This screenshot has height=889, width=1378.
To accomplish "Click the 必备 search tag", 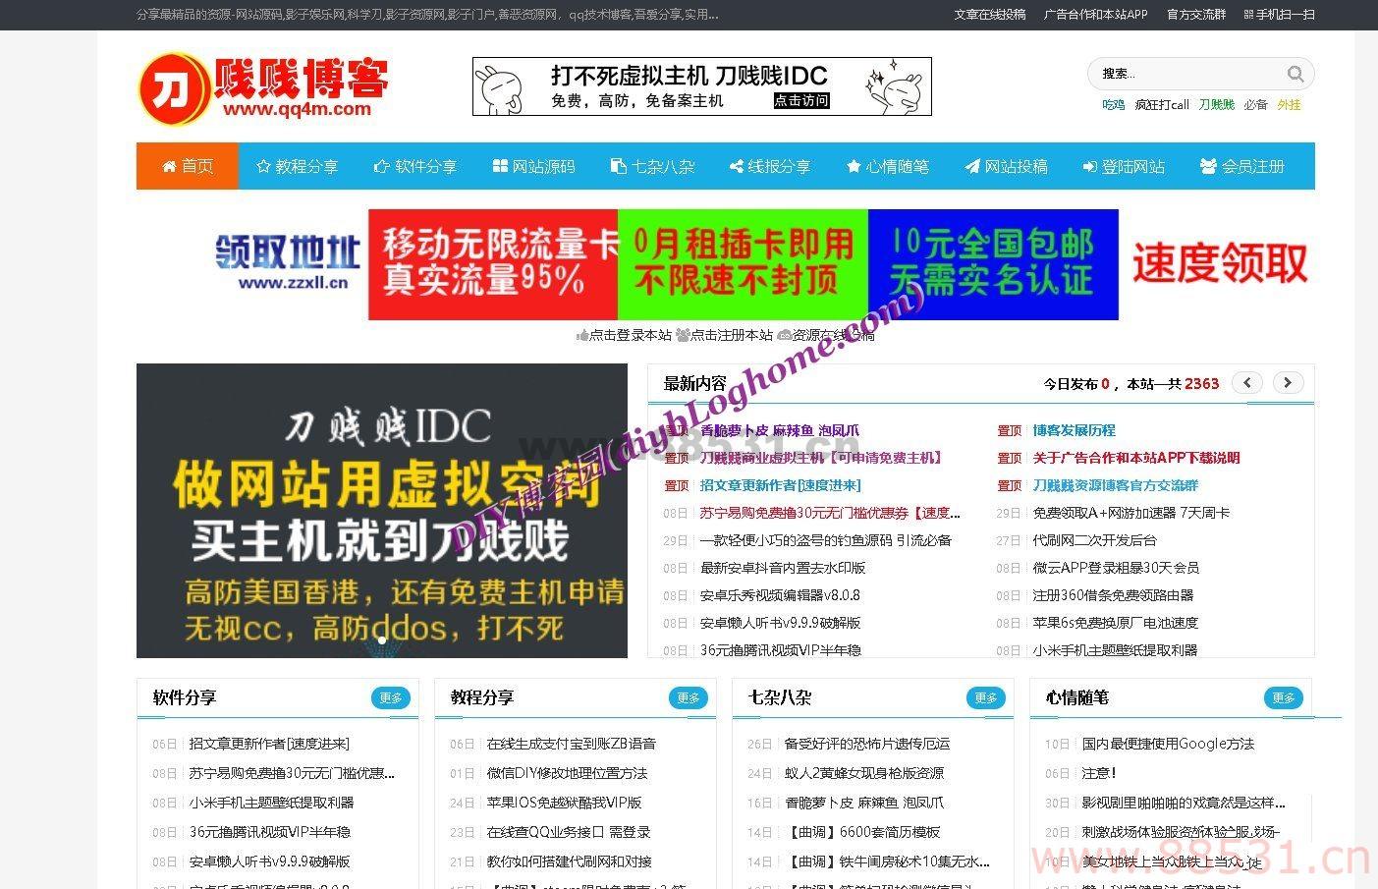I will [x=1255, y=104].
